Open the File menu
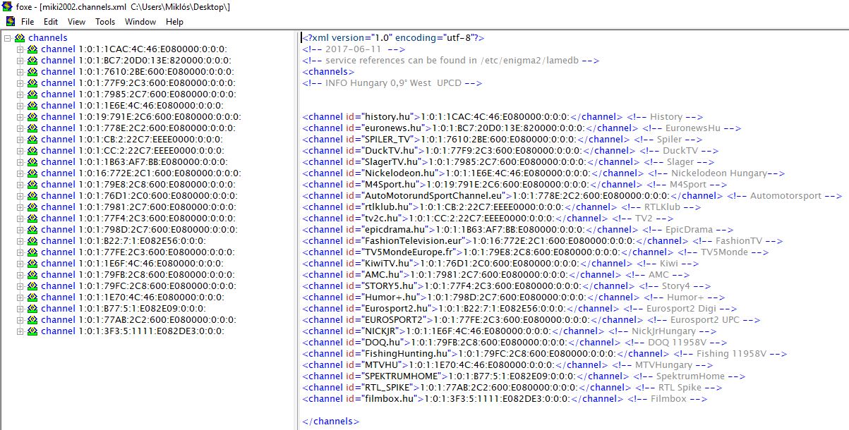This screenshot has width=849, height=430. click(x=28, y=22)
